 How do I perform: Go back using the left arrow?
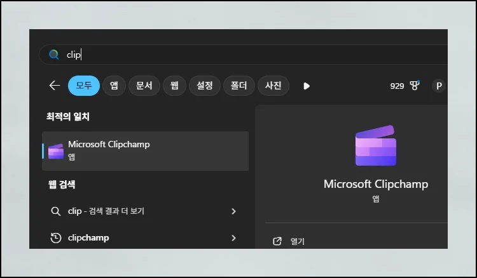55,86
